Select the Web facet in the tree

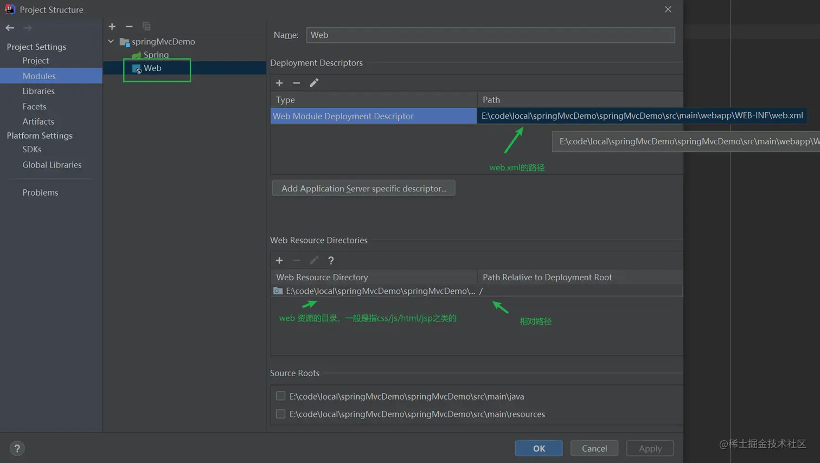(147, 68)
